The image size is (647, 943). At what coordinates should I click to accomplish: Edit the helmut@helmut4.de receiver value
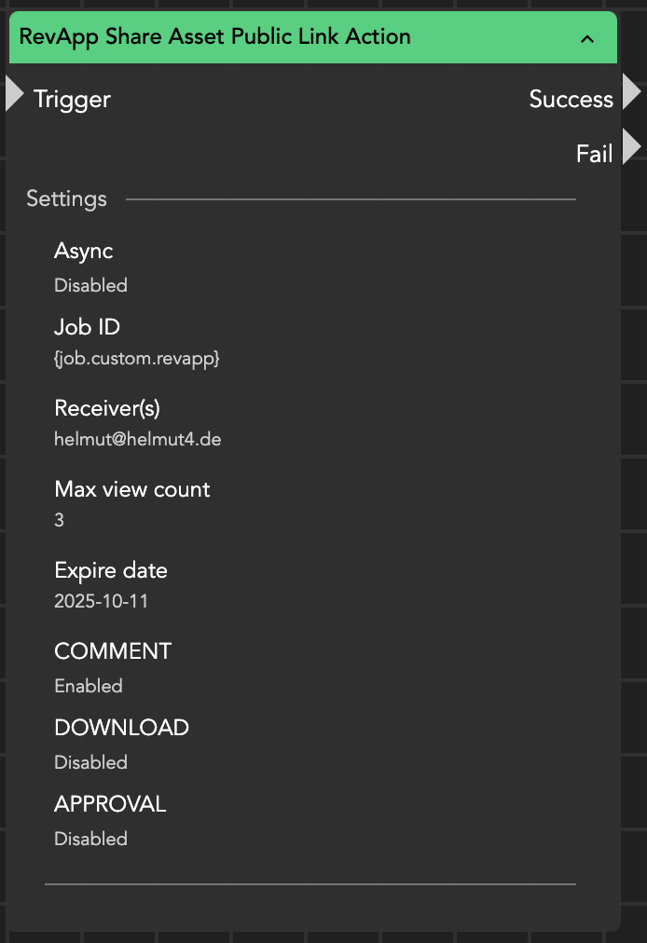click(138, 439)
